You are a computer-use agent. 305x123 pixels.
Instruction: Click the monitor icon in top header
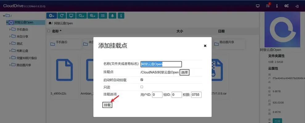[x=258, y=6]
